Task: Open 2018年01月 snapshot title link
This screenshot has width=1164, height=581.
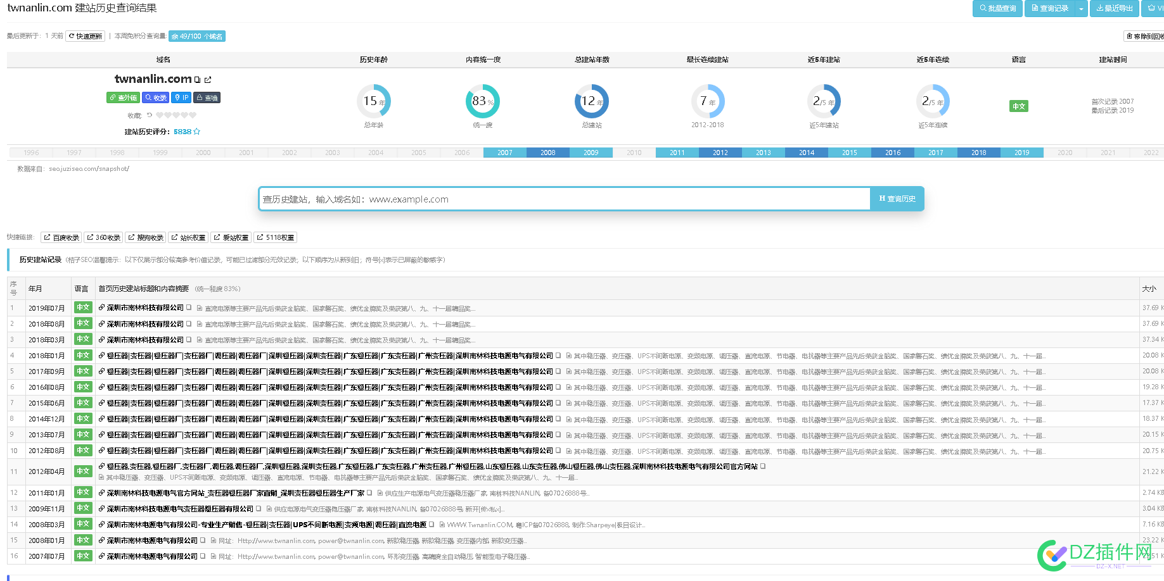Action: pos(329,355)
